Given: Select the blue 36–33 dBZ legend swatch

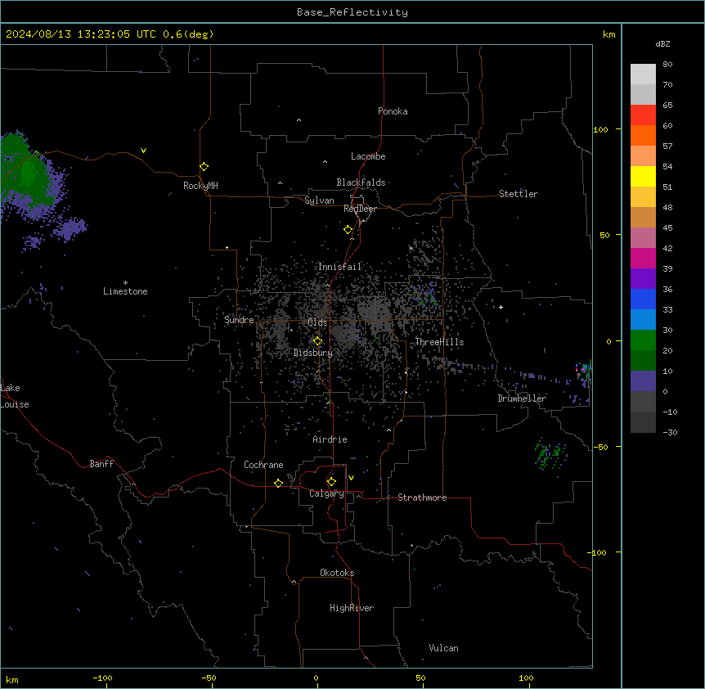Looking at the screenshot, I should coord(643,299).
